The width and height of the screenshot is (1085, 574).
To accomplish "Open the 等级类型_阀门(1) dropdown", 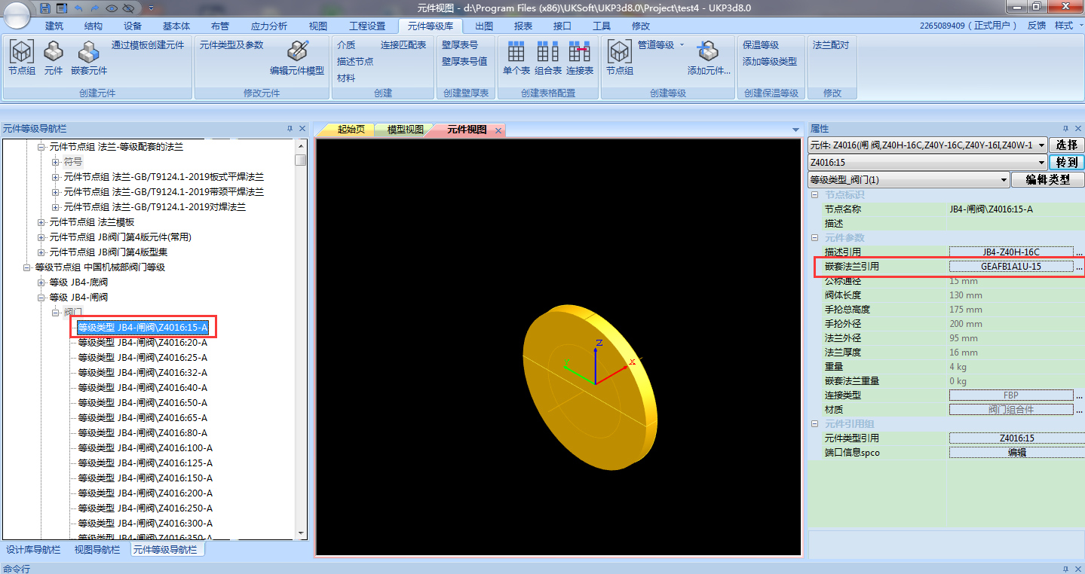I will tap(1003, 180).
